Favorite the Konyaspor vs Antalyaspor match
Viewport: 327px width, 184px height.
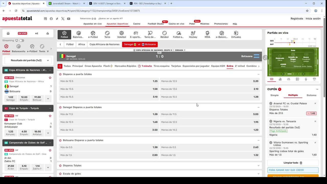click(50, 116)
